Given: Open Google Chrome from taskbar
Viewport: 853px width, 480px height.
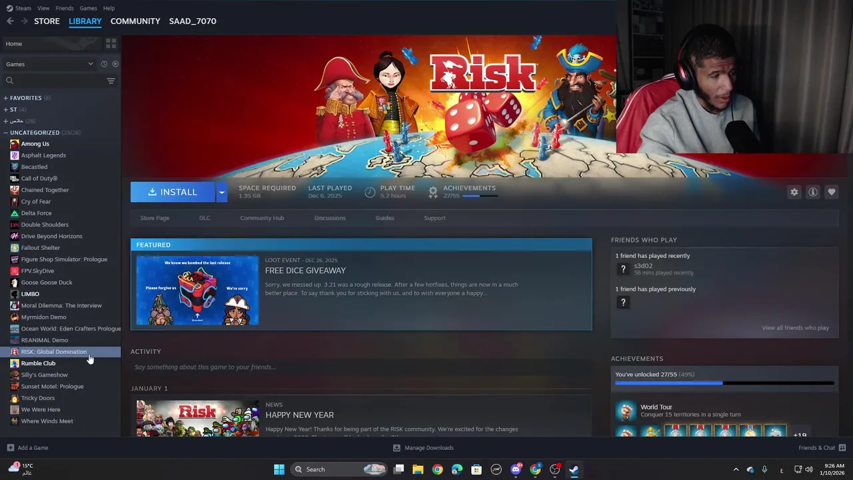Looking at the screenshot, I should [x=437, y=469].
